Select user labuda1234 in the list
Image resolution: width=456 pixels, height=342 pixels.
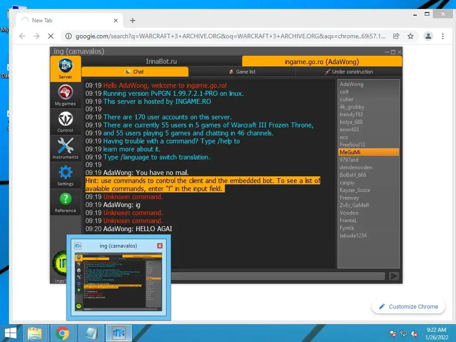click(369, 235)
